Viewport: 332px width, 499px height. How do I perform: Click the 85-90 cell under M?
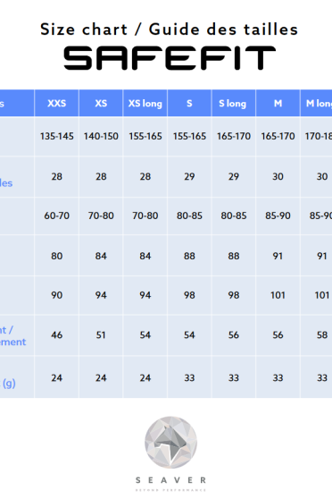[278, 216]
